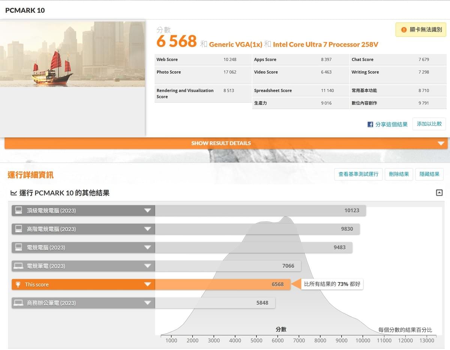Image resolution: width=450 pixels, height=350 pixels.
Task: Click Rendering and Visualization Score label
Action: click(185, 93)
